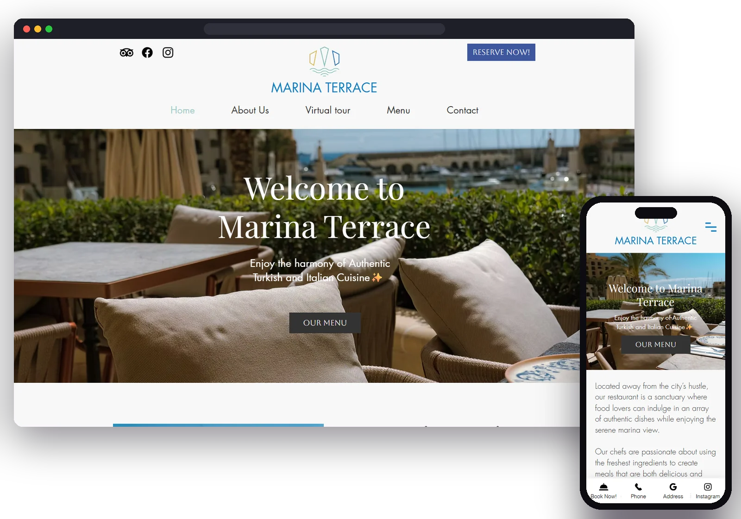The width and height of the screenshot is (741, 519).
Task: Open the About Us navigation item
Action: 250,110
